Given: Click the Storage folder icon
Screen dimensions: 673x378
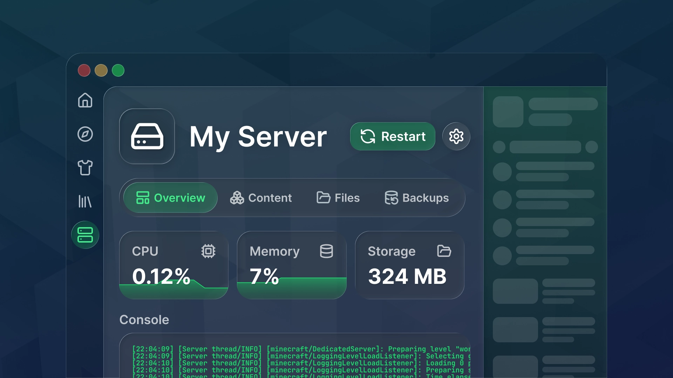Looking at the screenshot, I should 444,251.
